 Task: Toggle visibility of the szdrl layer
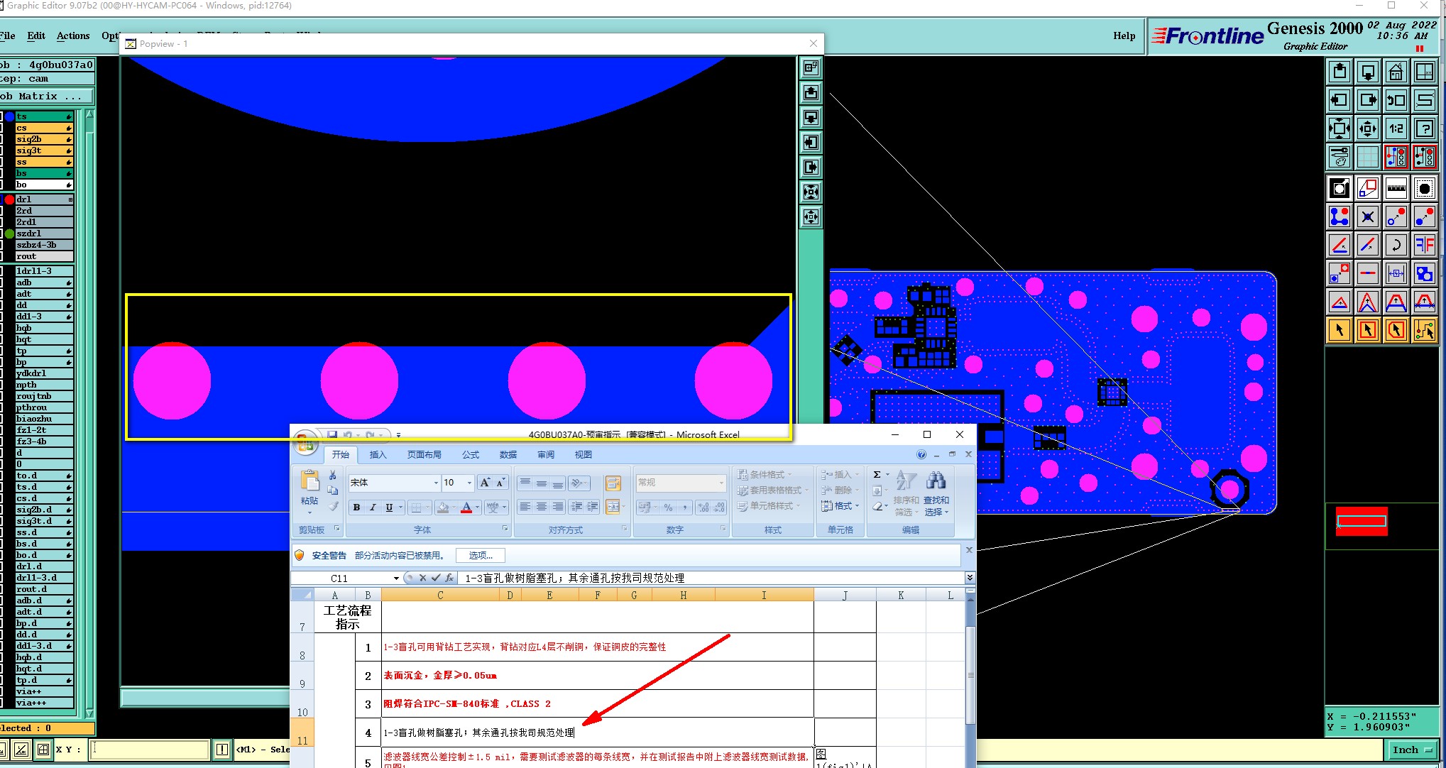click(x=9, y=234)
